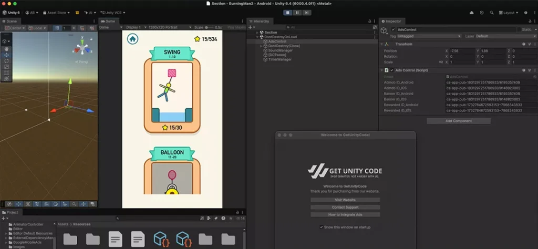Click the Scene view search magnifier overlay icon

[74, 204]
